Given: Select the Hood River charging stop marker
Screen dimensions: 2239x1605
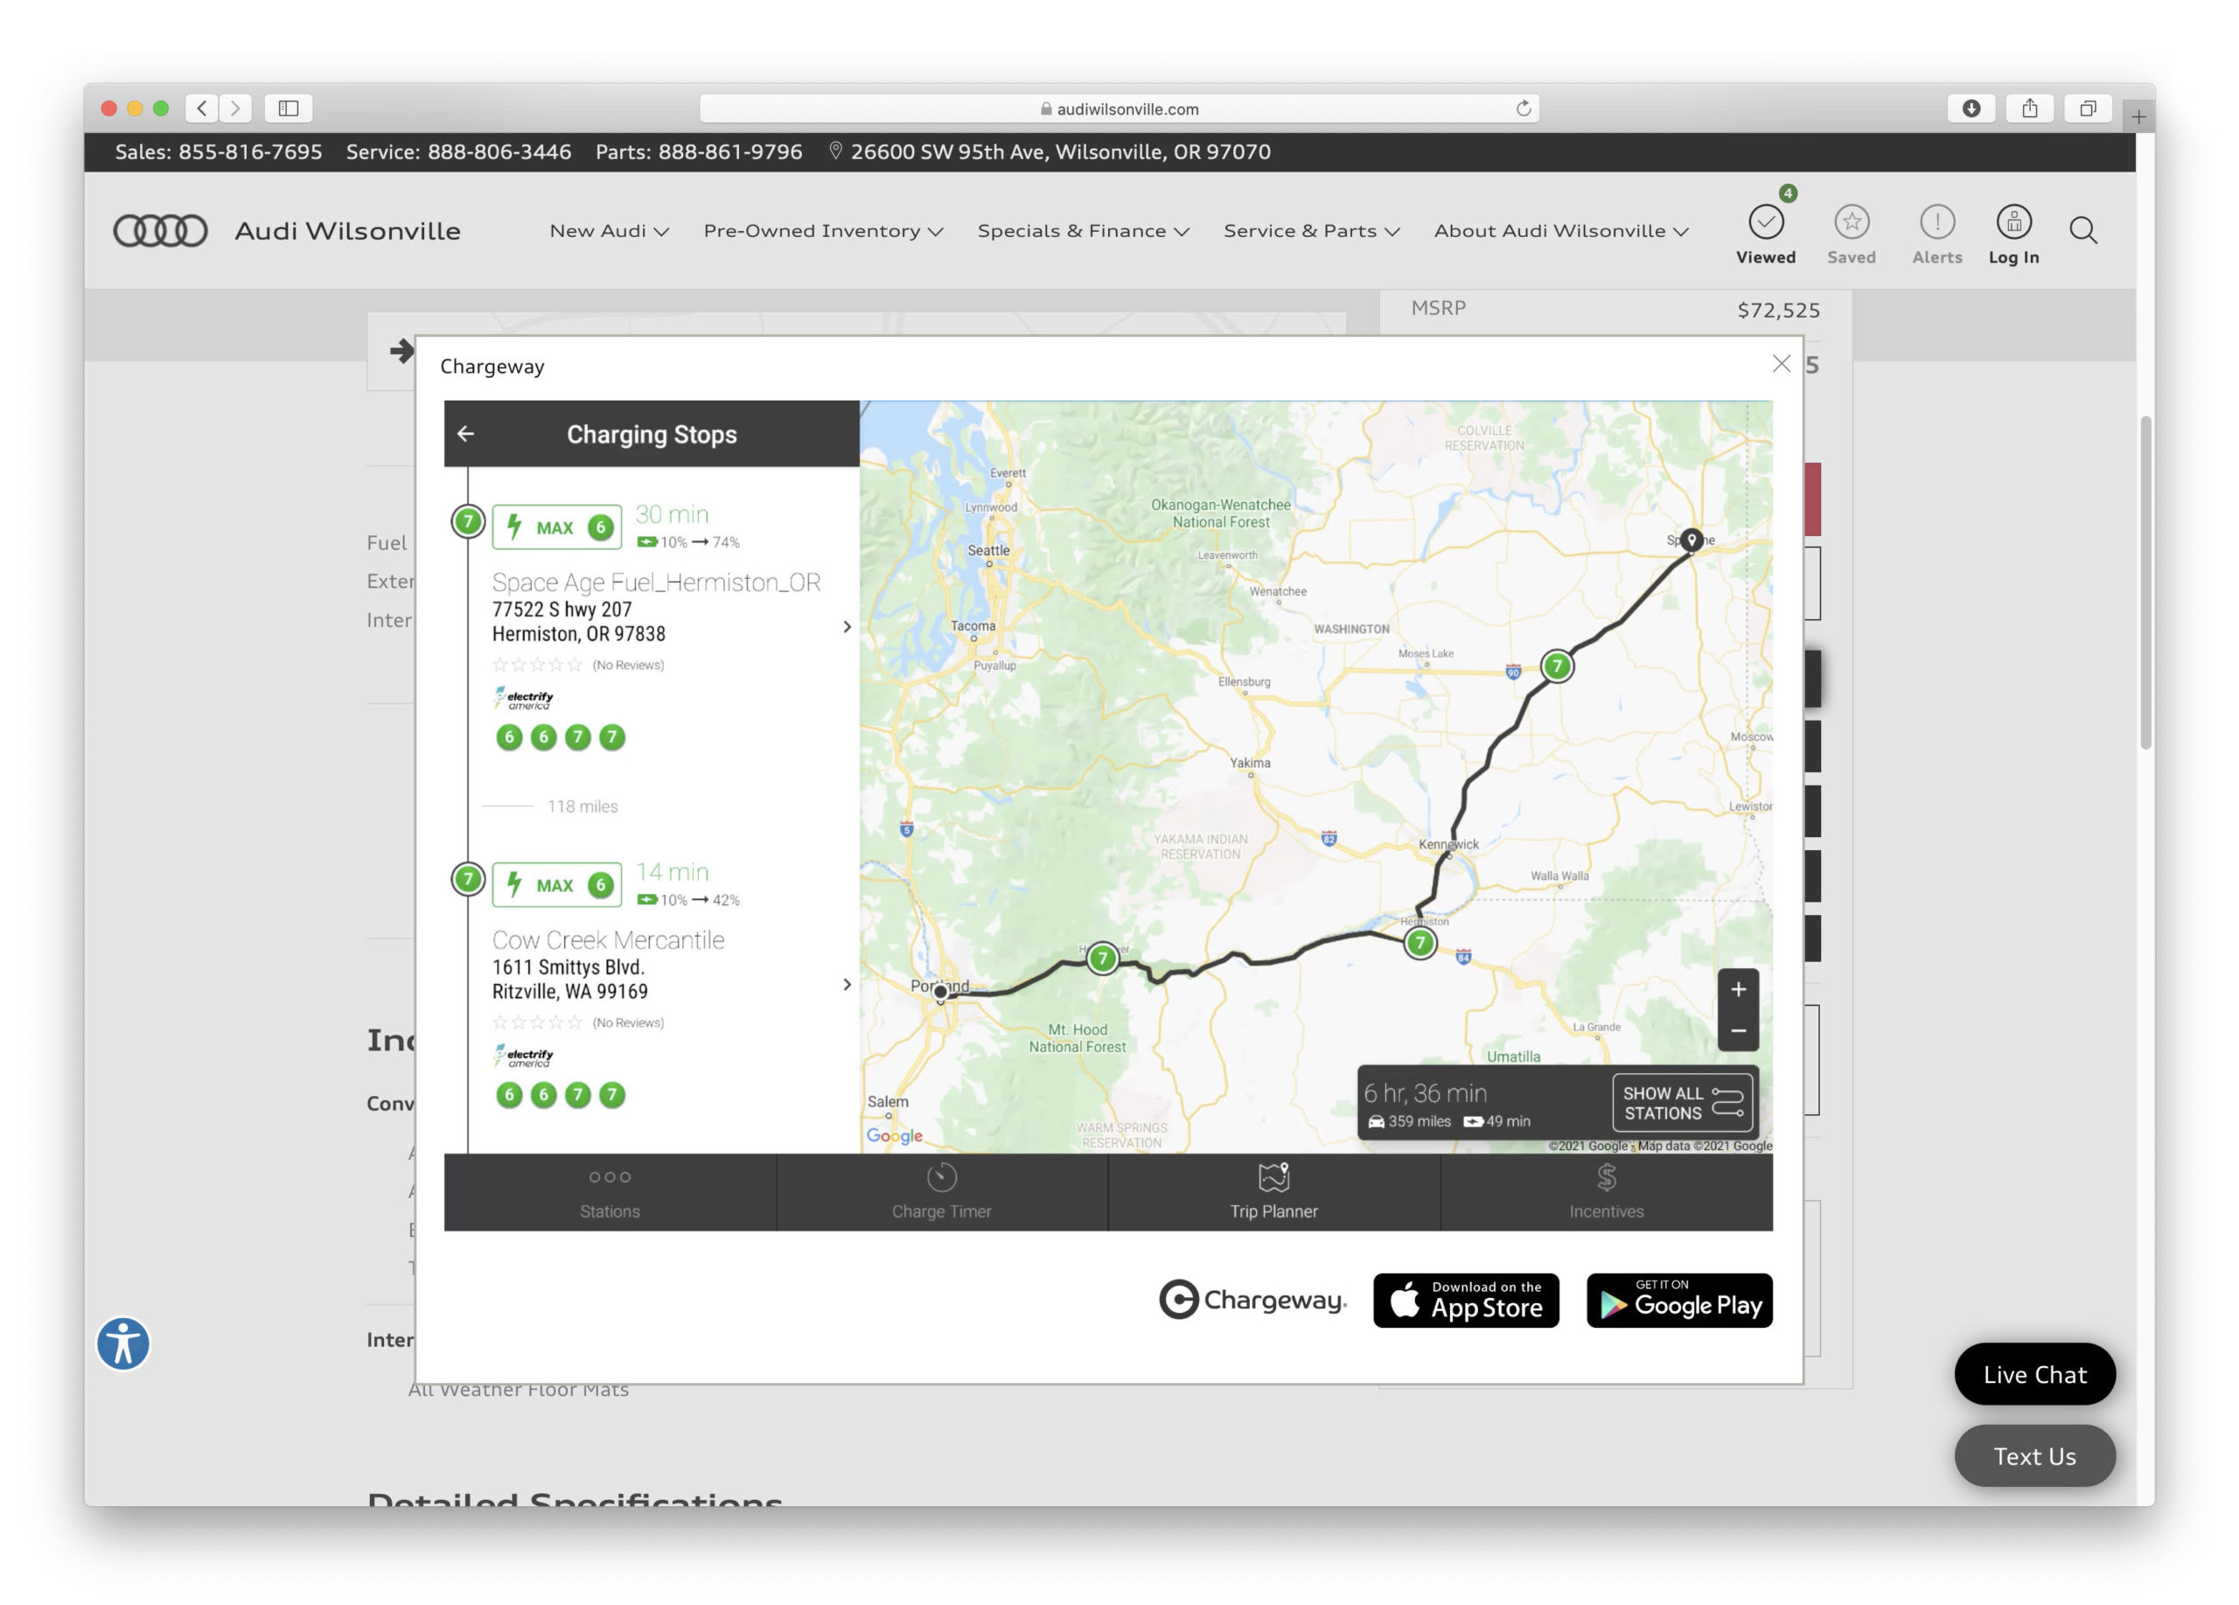Looking at the screenshot, I should click(1103, 958).
